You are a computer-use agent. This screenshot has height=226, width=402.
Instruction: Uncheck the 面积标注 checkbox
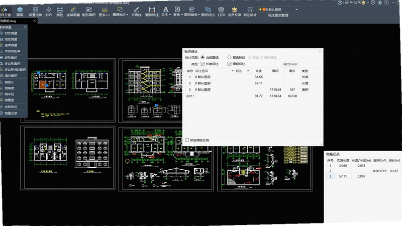point(229,64)
